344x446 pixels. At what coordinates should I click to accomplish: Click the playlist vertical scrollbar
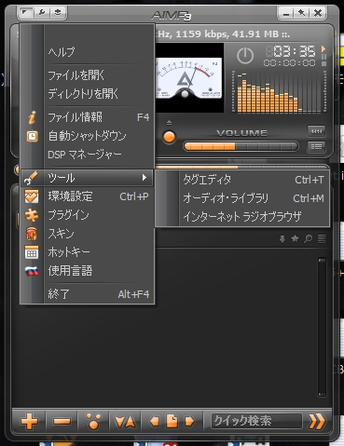[322, 327]
